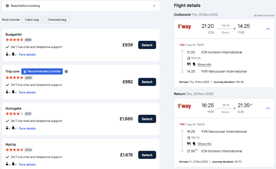Click the T'way logo in Outbound flight
The width and height of the screenshot is (276, 169).
point(184,27)
